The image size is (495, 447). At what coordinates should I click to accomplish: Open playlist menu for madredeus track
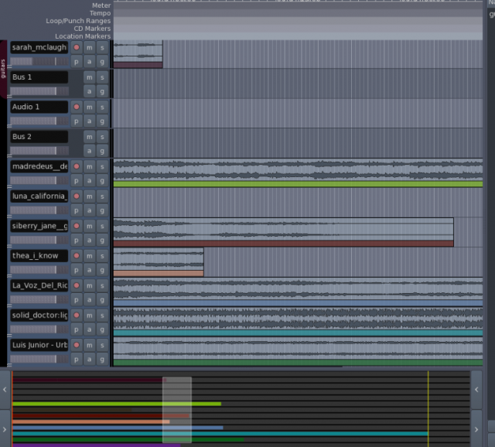[77, 181]
